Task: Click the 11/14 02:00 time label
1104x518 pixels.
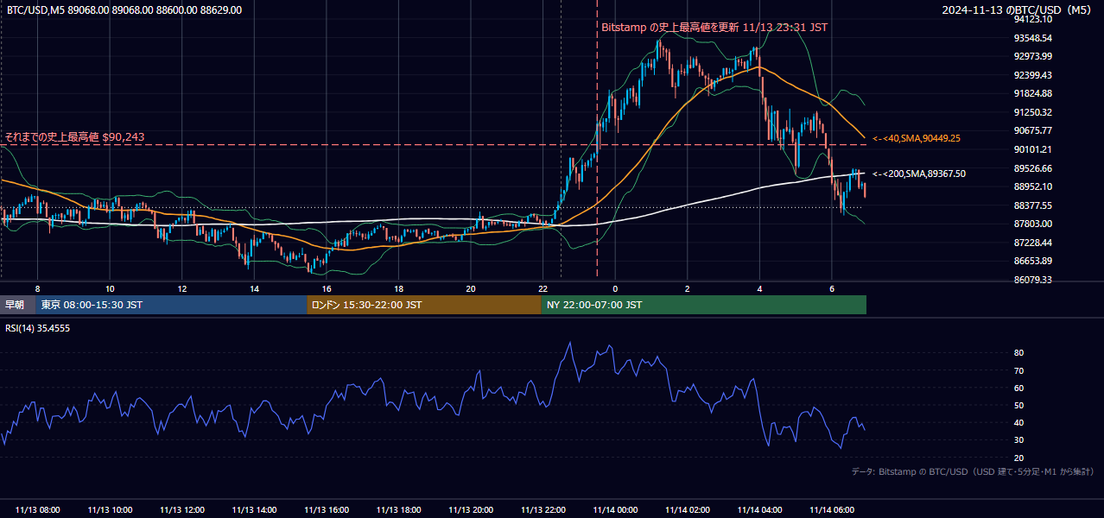Action: tap(687, 510)
